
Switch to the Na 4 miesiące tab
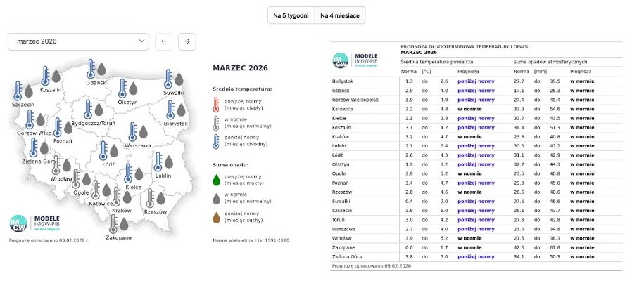(x=340, y=15)
